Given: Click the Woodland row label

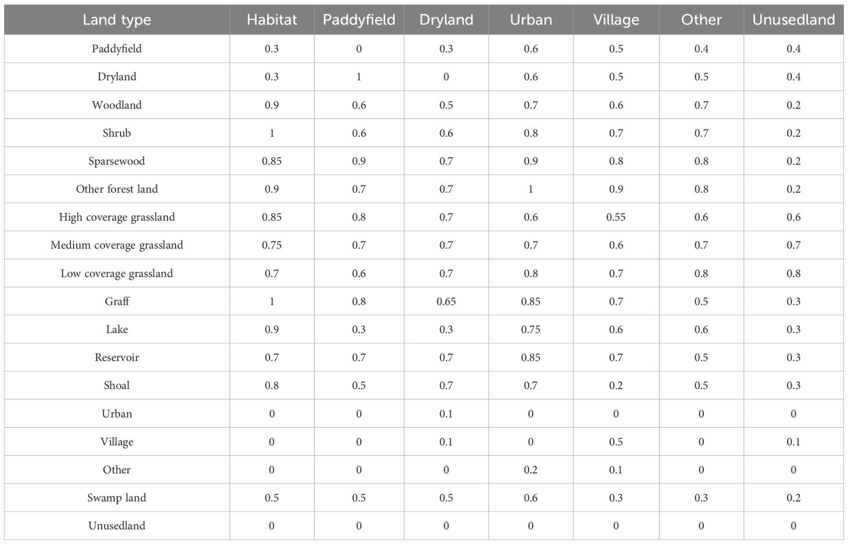Looking at the screenshot, I should (x=117, y=105).
